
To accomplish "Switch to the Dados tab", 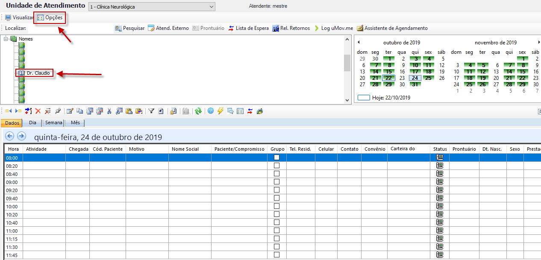I will click(x=12, y=123).
